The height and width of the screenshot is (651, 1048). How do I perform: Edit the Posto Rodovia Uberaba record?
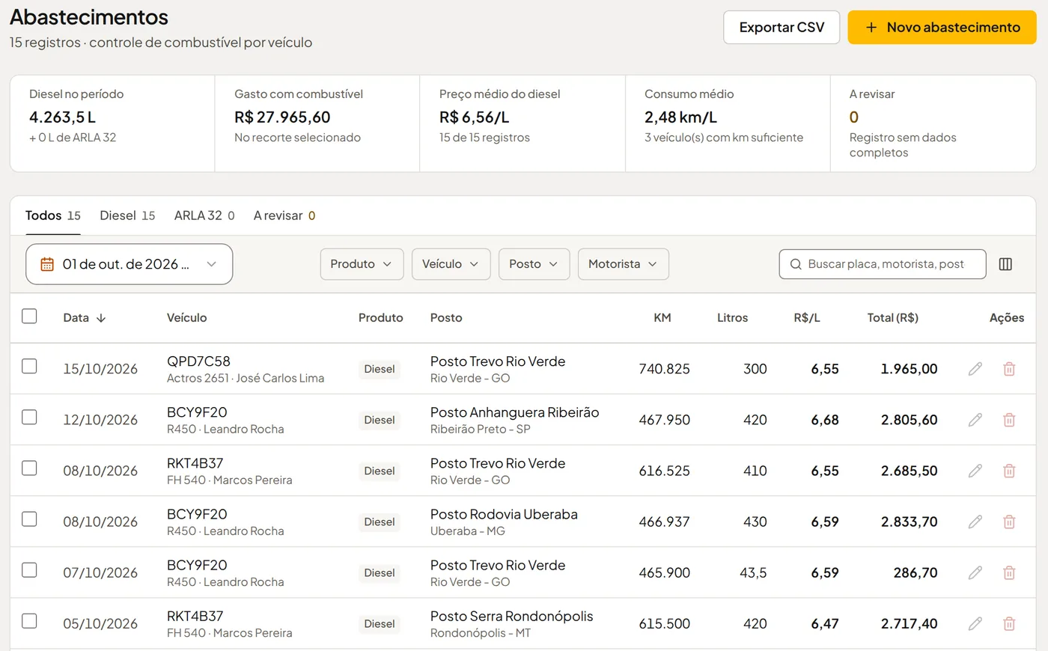point(975,522)
